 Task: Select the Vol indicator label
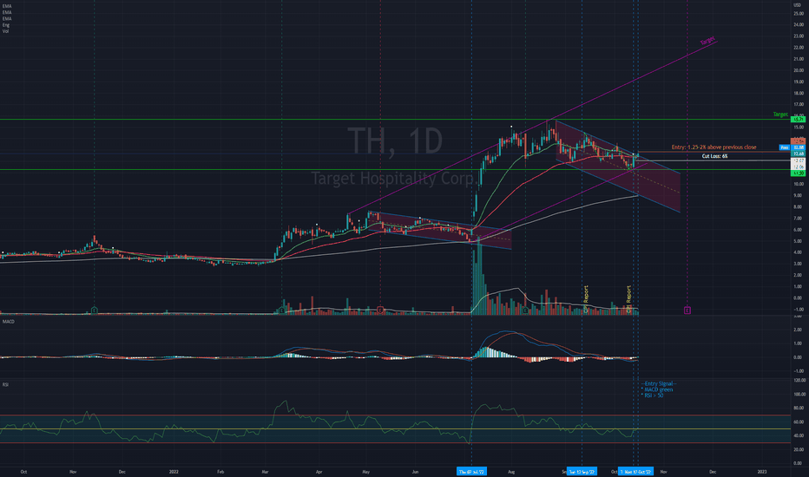(5, 31)
